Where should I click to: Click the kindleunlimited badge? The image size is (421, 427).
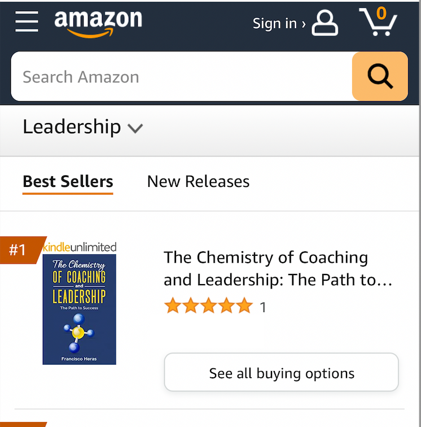click(80, 247)
